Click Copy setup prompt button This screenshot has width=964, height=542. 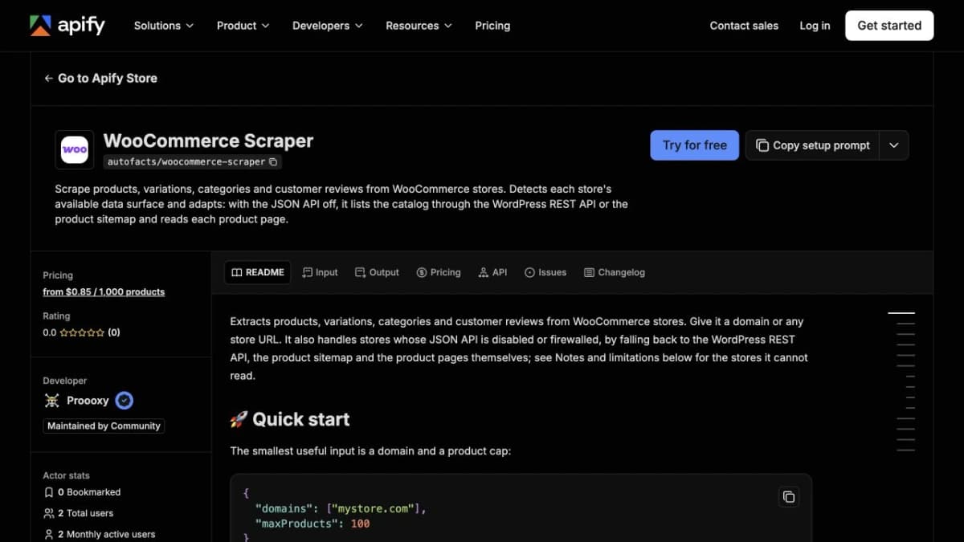[812, 145]
